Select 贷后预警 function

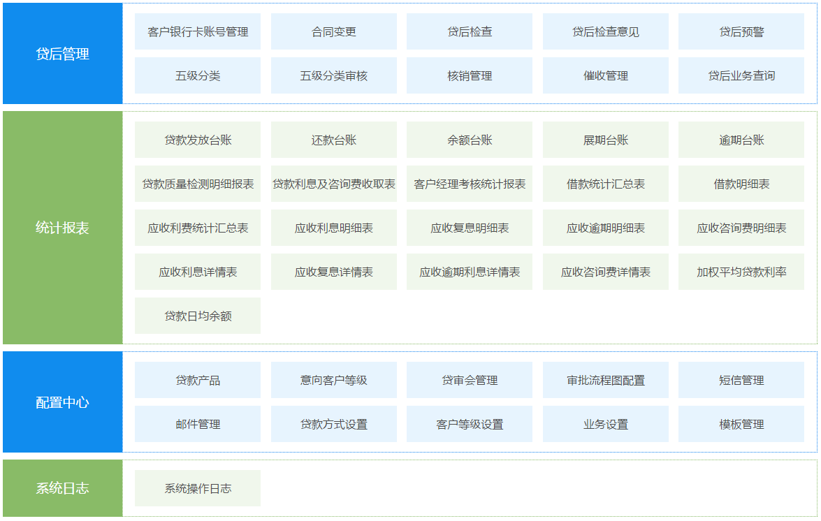[x=741, y=31]
